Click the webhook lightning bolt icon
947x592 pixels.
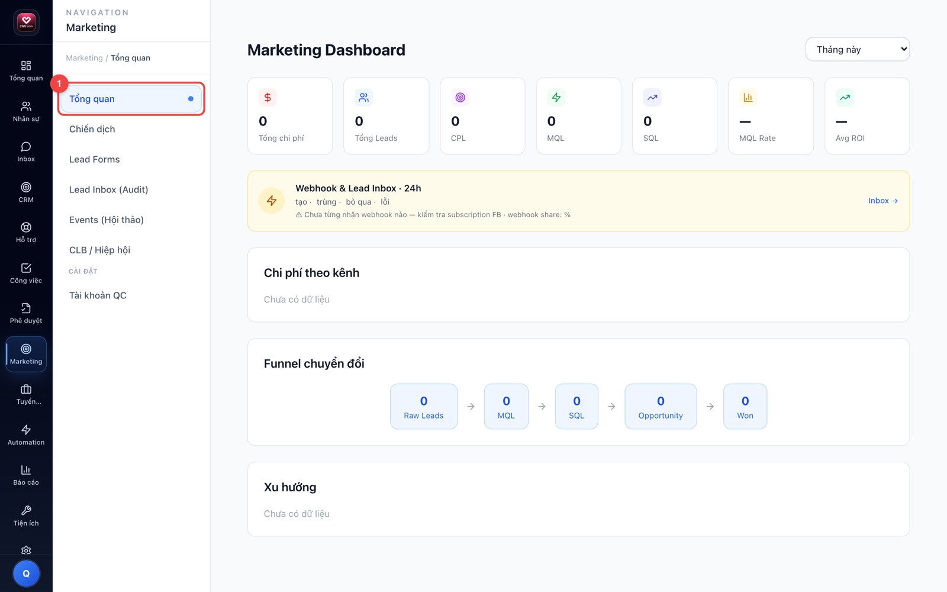click(x=272, y=201)
